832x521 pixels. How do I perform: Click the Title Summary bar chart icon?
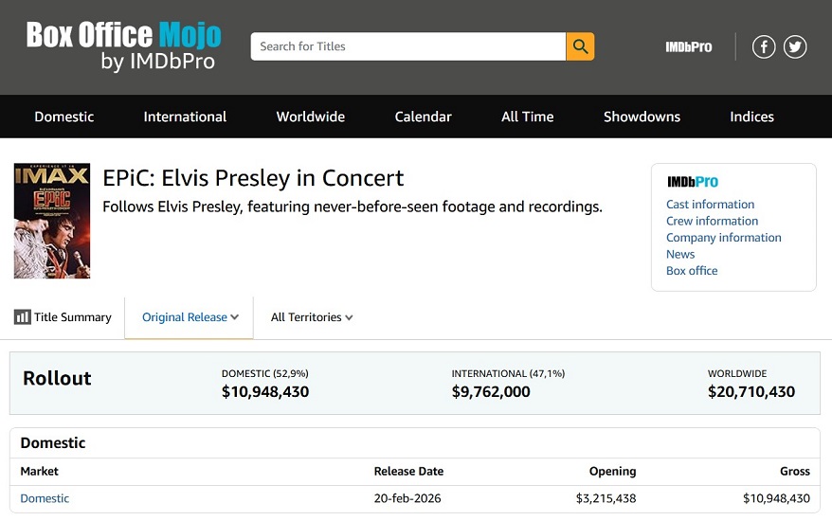tap(23, 317)
